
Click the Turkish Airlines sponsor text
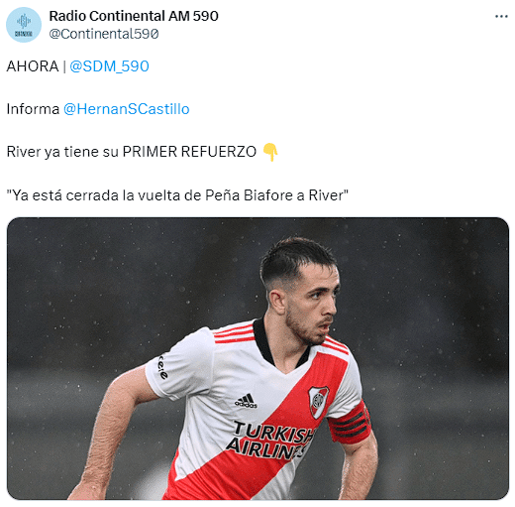(x=270, y=441)
